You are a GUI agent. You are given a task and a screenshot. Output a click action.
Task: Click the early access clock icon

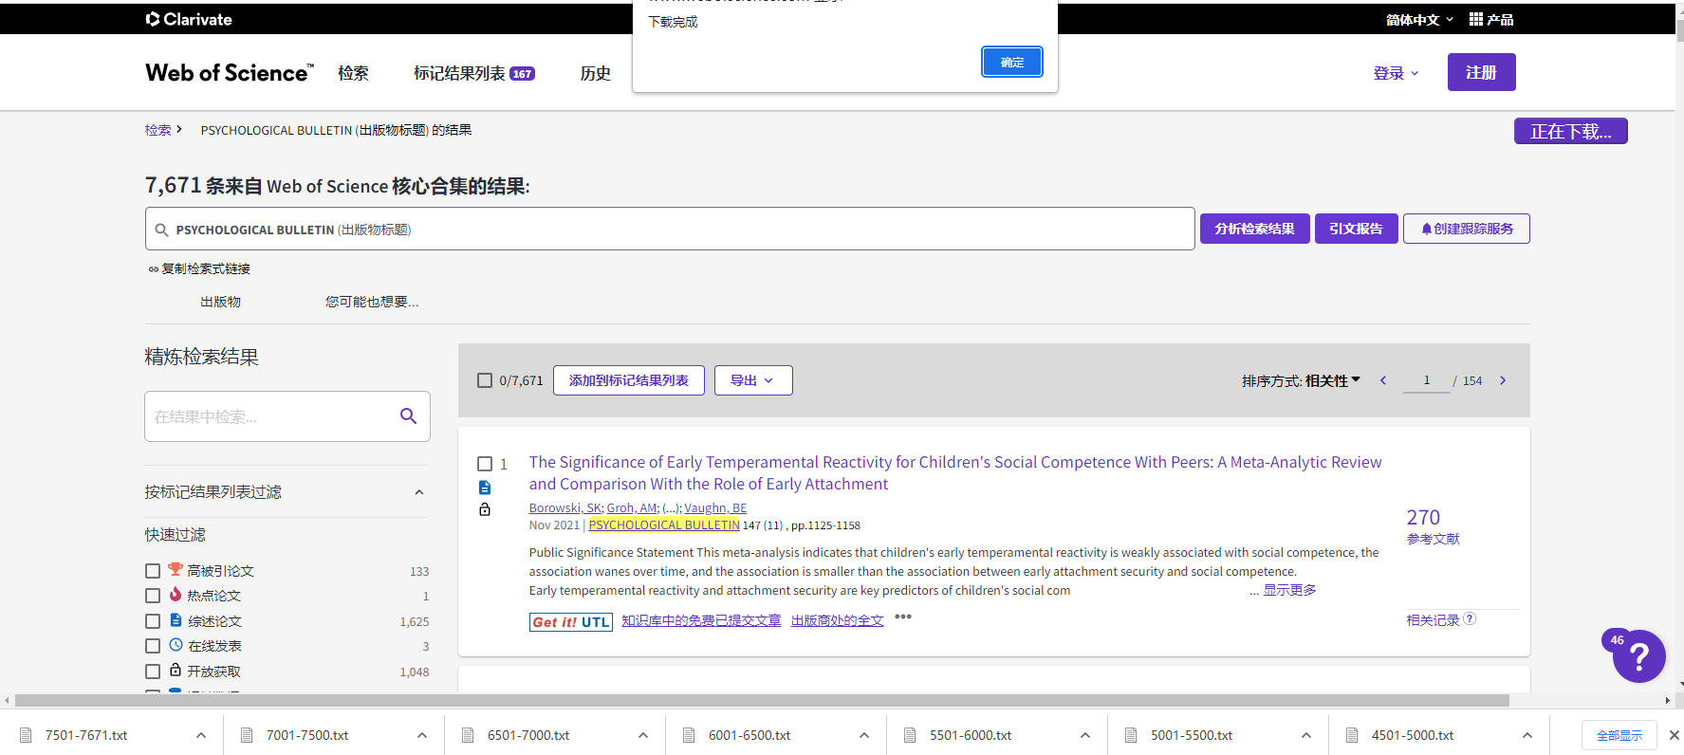(x=176, y=645)
